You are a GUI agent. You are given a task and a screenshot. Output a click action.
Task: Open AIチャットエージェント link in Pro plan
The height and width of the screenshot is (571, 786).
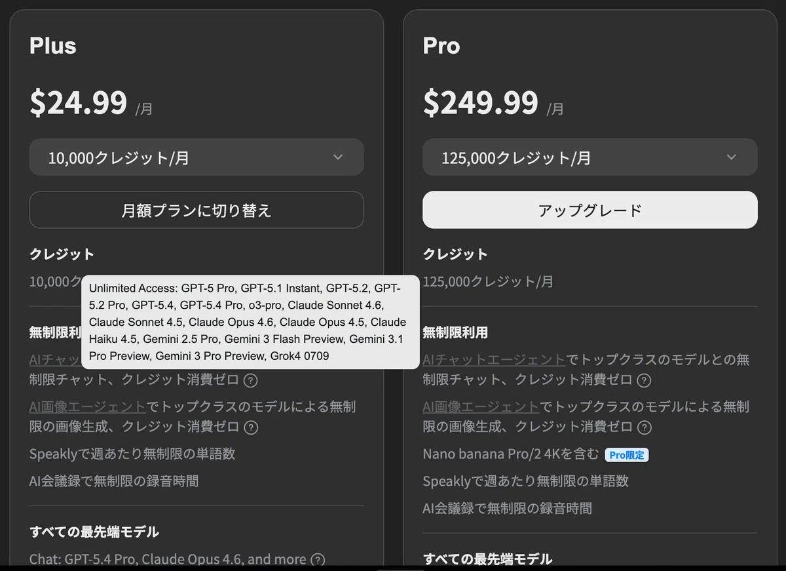click(494, 359)
